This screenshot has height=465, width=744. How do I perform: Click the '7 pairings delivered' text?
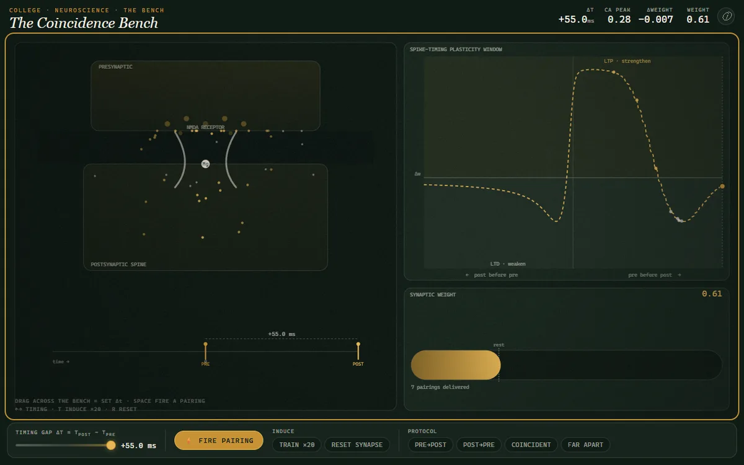(x=440, y=387)
